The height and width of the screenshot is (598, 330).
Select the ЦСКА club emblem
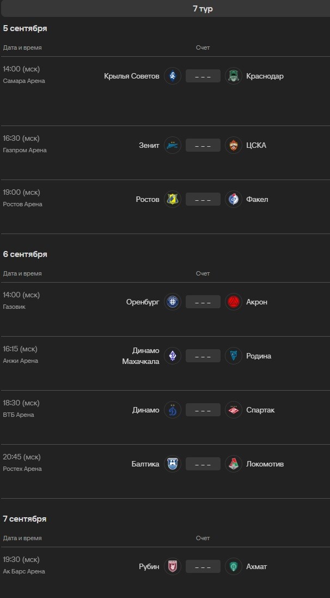[x=233, y=145]
